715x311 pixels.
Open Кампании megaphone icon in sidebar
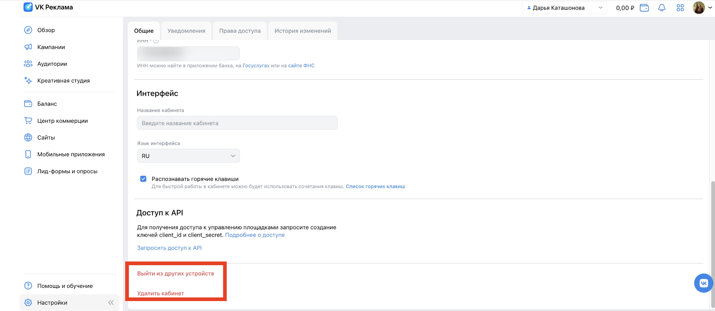(28, 47)
